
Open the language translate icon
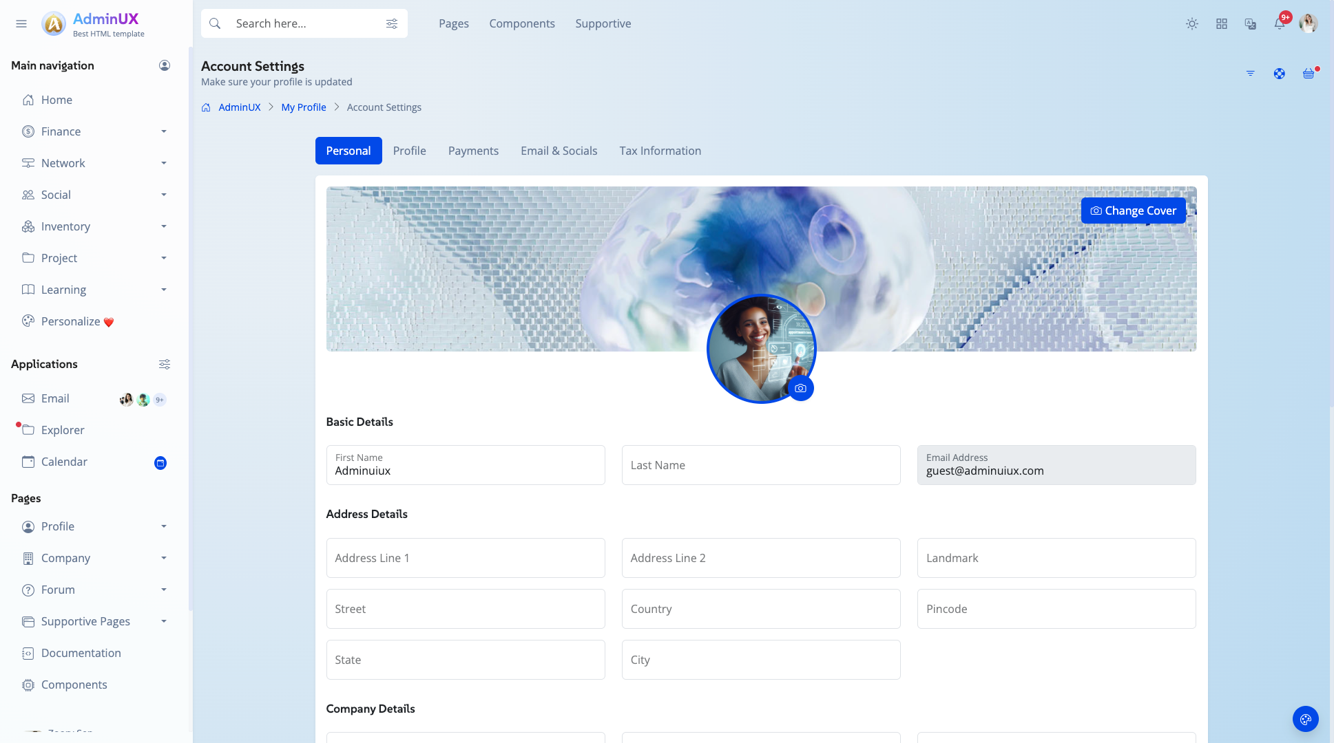1251,24
